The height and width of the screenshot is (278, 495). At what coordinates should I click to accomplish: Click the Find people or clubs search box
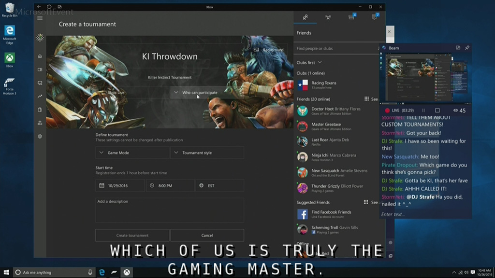pyautogui.click(x=336, y=49)
